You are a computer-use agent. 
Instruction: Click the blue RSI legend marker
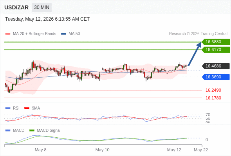[x=8, y=108]
